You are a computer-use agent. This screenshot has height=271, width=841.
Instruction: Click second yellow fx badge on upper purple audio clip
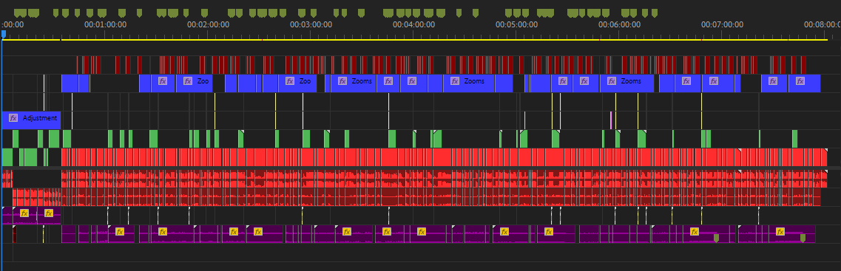point(49,213)
